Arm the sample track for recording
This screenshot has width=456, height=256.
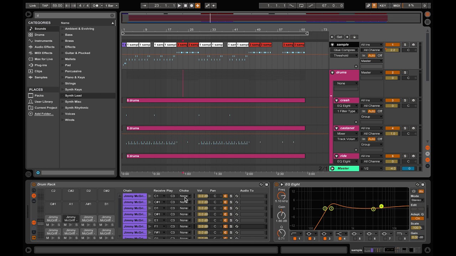(x=413, y=45)
